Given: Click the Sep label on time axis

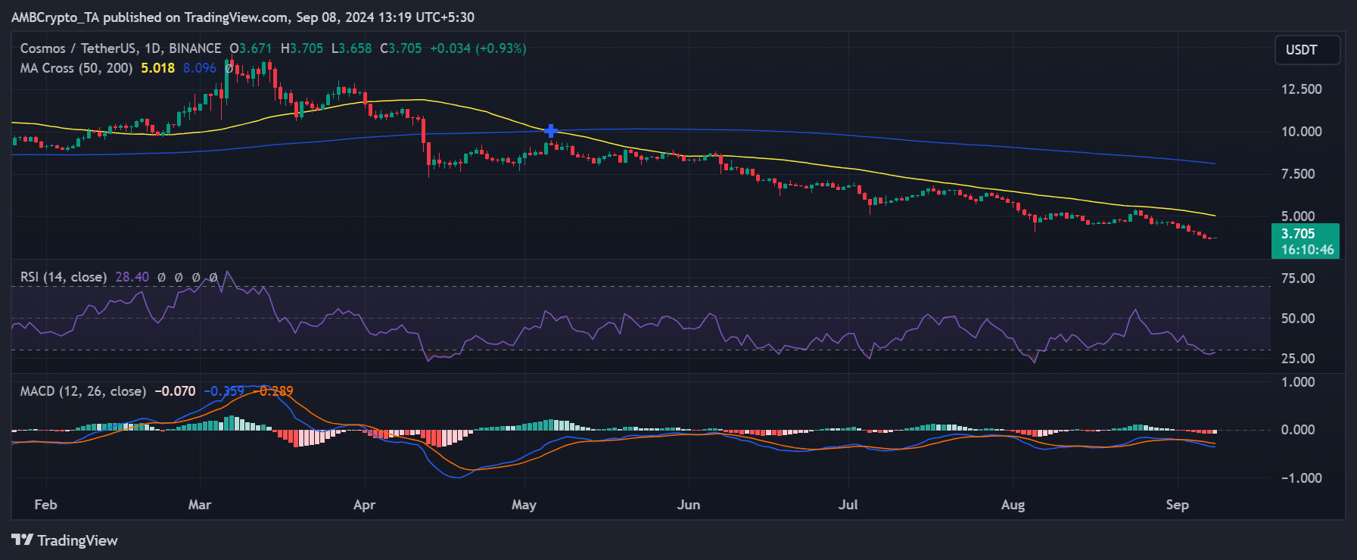Looking at the screenshot, I should 1177,505.
